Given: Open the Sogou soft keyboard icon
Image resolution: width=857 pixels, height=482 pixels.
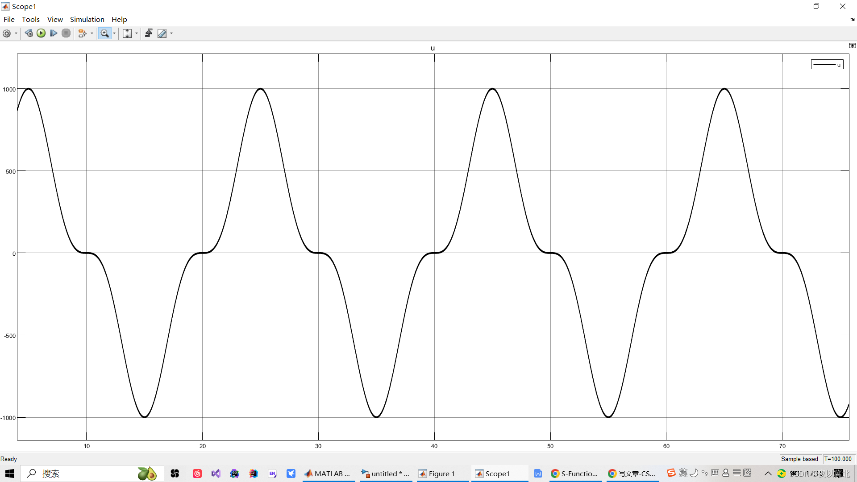Looking at the screenshot, I should click(x=715, y=473).
